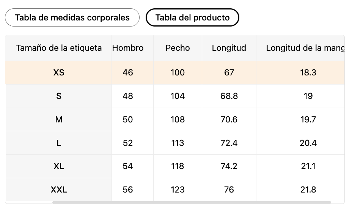Click the Hombro column header
This screenshot has width=352, height=213.
coord(128,48)
